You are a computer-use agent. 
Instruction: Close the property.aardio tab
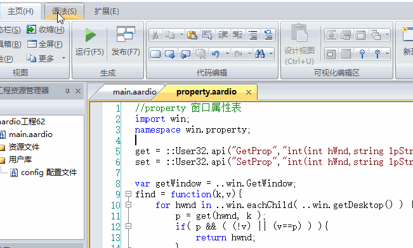[x=249, y=92]
